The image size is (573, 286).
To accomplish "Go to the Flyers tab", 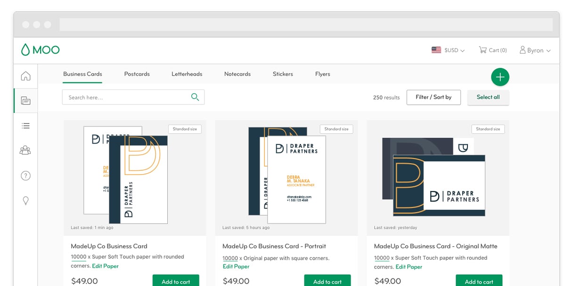I will pos(322,74).
